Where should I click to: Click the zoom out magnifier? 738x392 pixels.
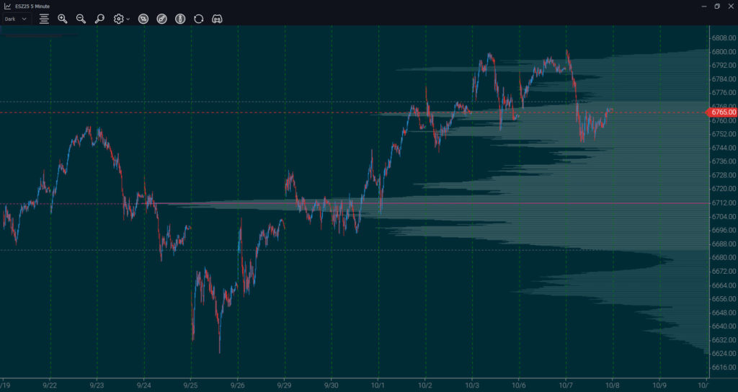click(x=81, y=19)
